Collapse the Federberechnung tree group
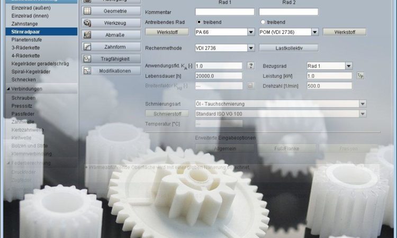The image size is (397, 238). click(x=8, y=163)
